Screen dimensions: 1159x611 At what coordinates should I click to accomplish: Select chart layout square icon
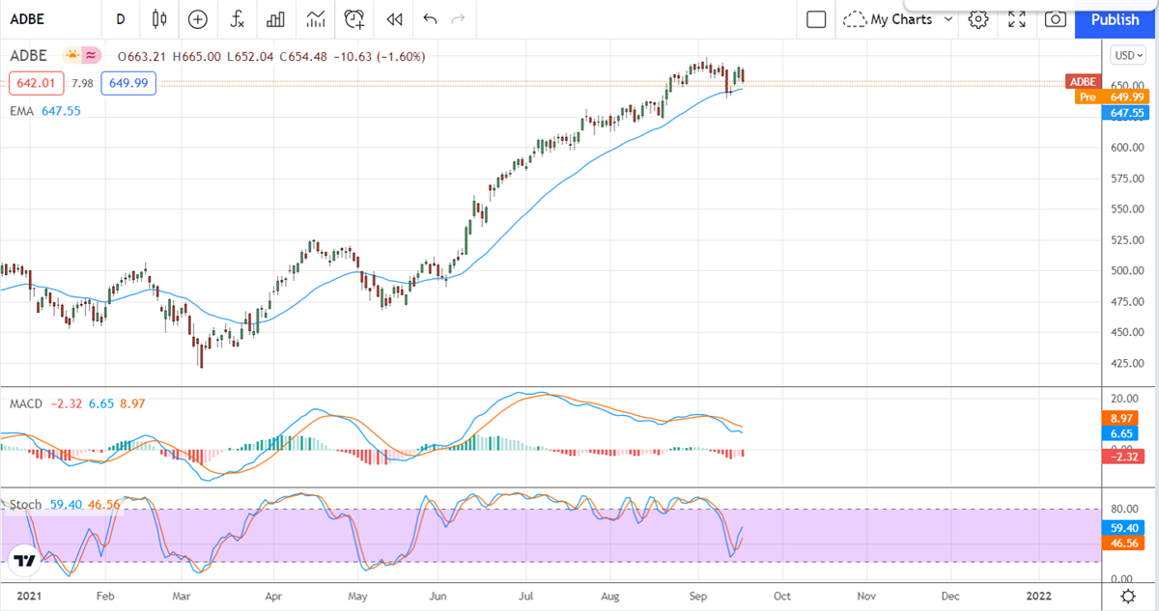(816, 19)
